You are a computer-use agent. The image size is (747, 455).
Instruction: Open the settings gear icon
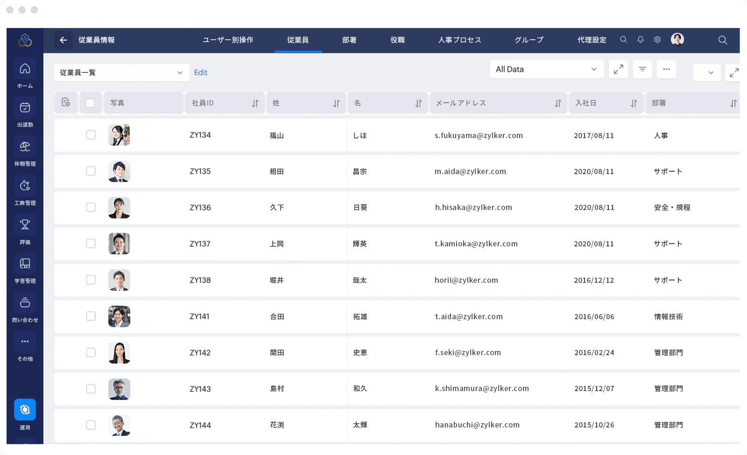(657, 40)
